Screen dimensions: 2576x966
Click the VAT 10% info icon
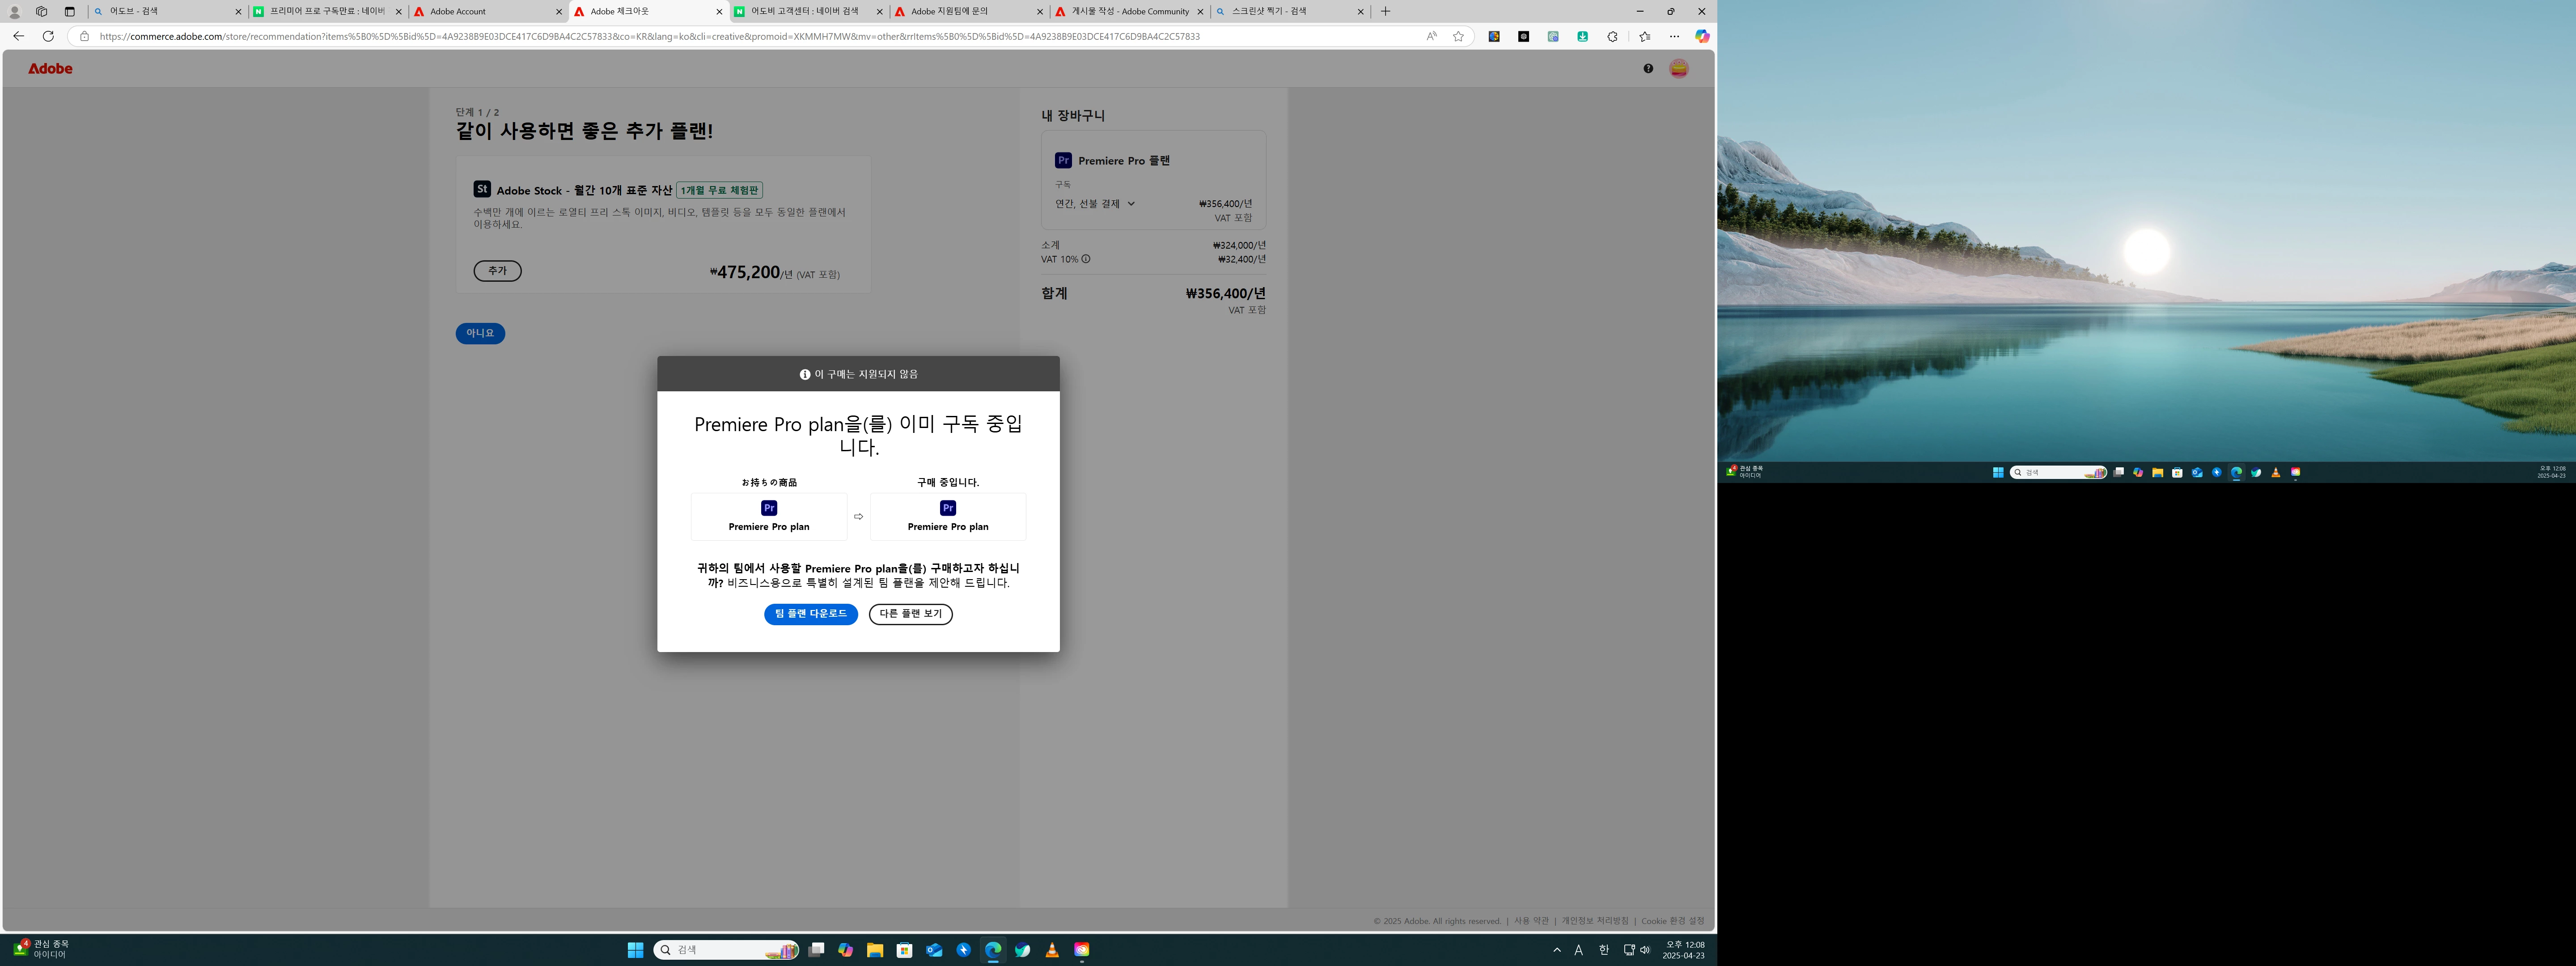click(x=1086, y=259)
